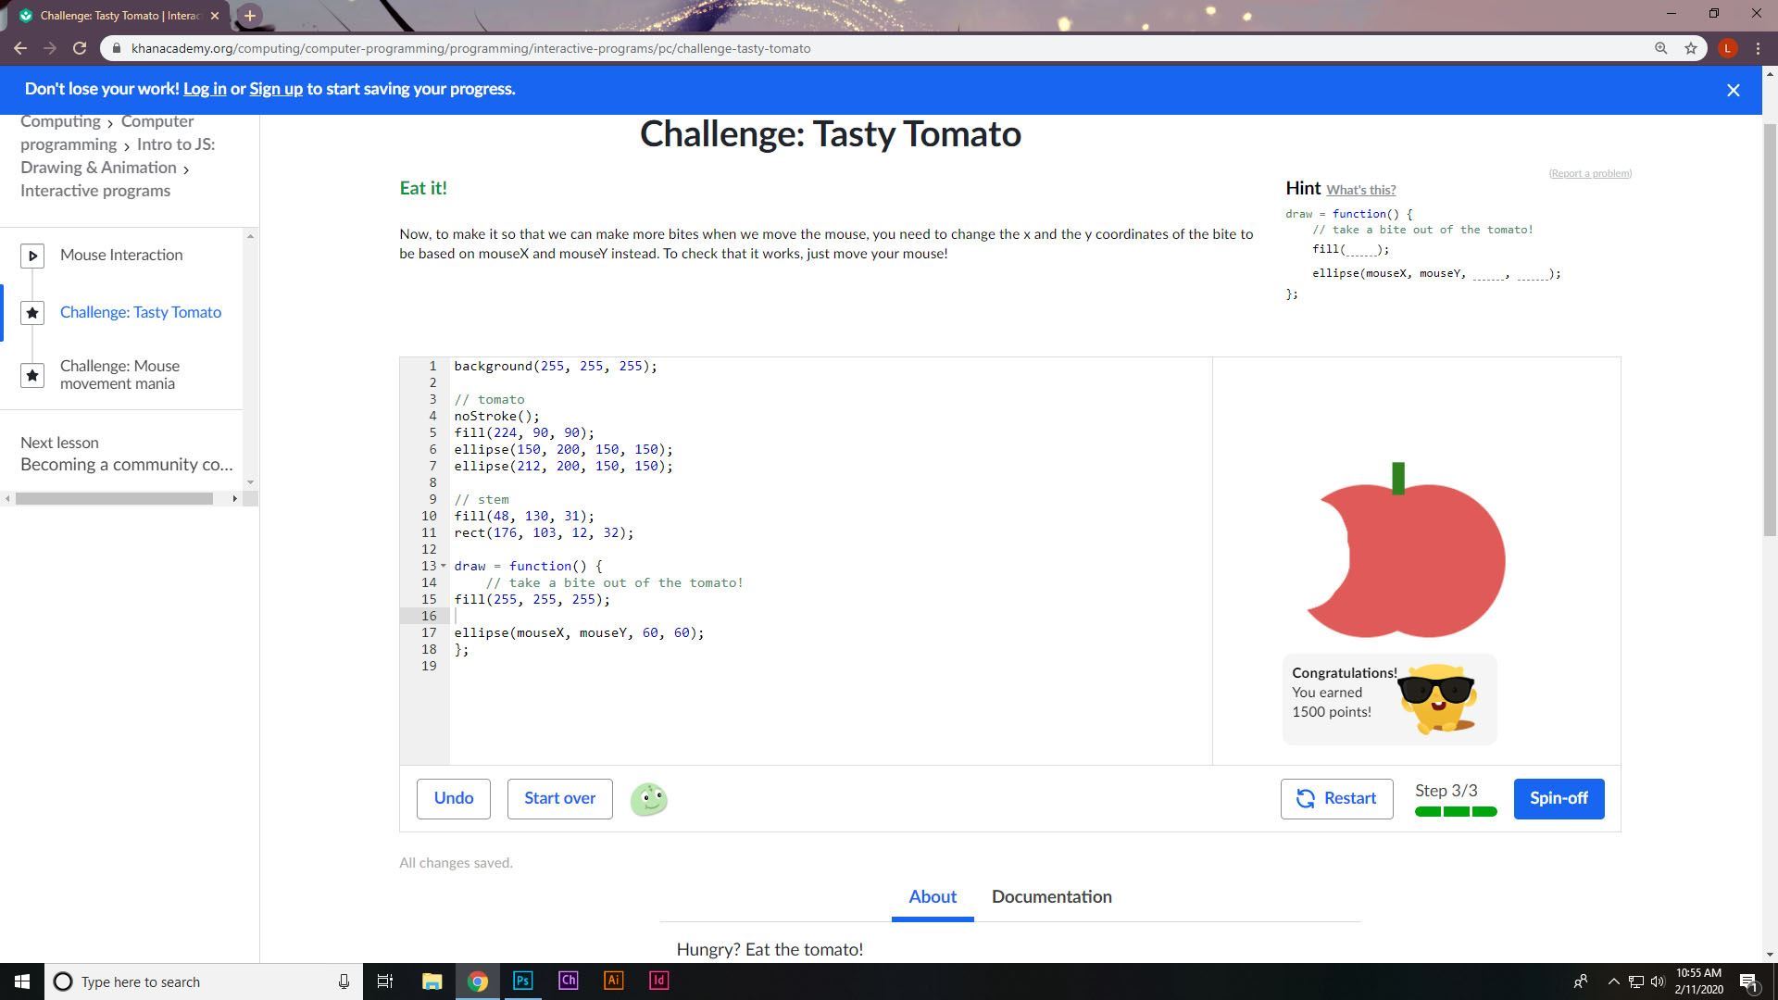This screenshot has width=1778, height=1000.
Task: Bookmark this page with star icon
Action: pyautogui.click(x=1690, y=48)
